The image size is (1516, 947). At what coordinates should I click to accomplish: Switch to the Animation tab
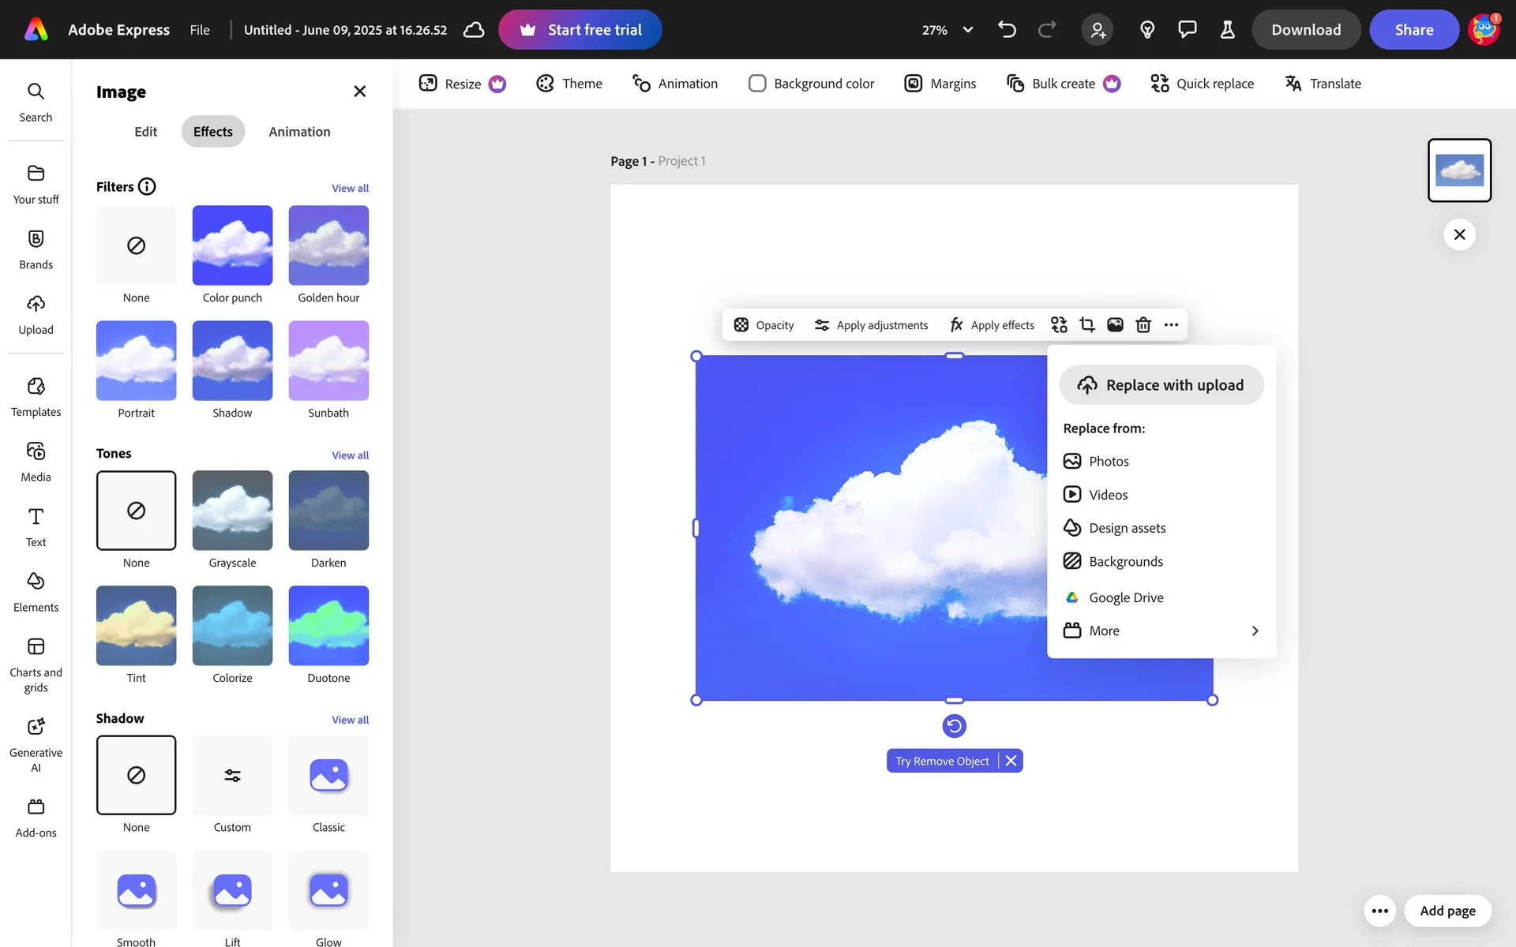point(299,132)
